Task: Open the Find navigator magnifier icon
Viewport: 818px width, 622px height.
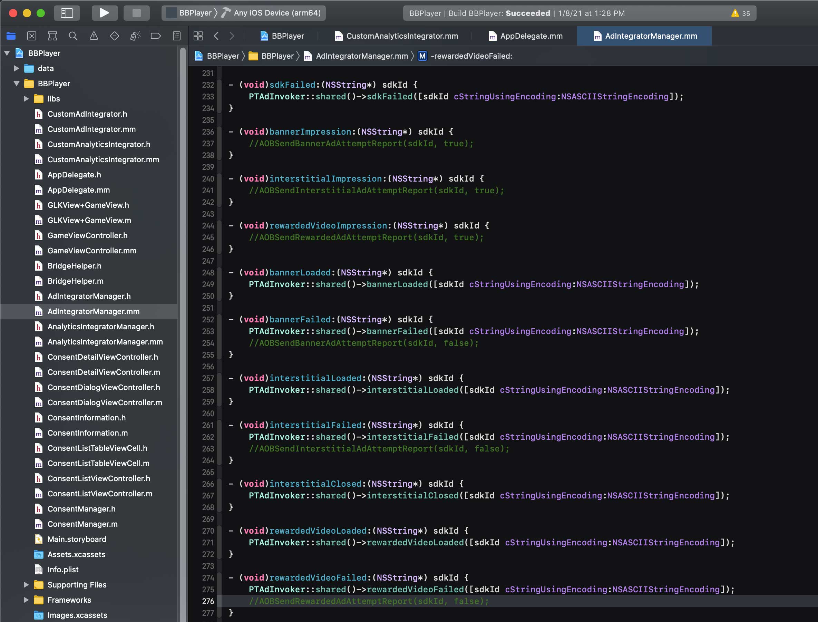Action: [x=73, y=36]
